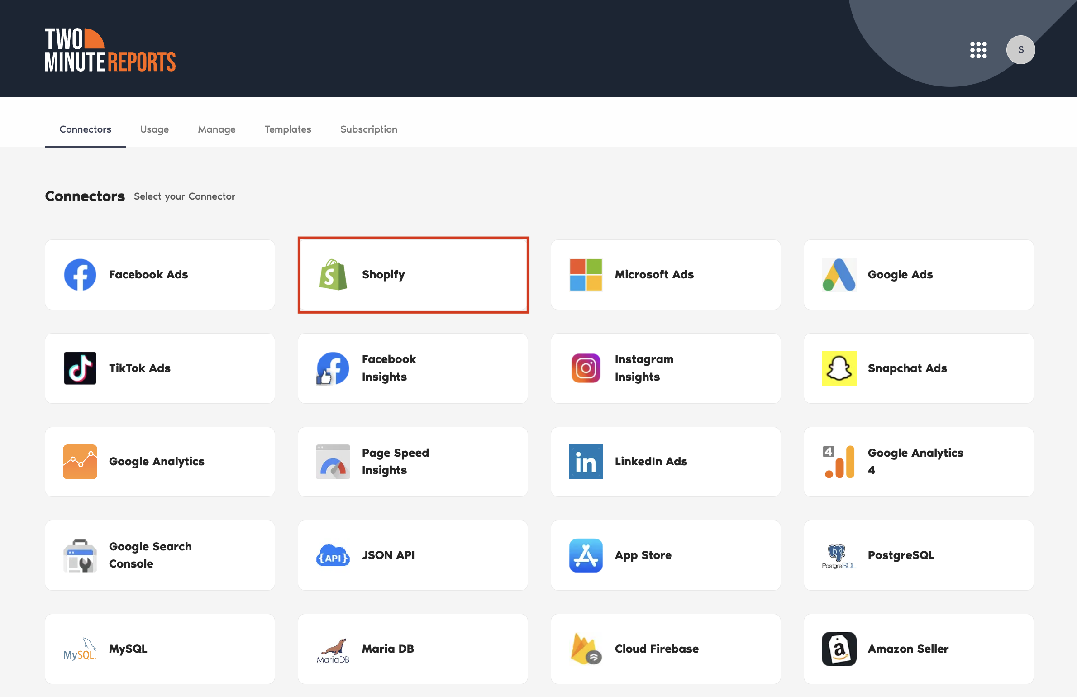Switch to the Templates tab

(288, 129)
